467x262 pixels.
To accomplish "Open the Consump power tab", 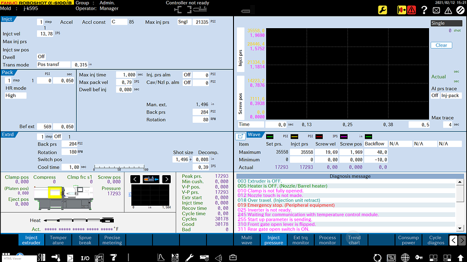I will point(408,240).
